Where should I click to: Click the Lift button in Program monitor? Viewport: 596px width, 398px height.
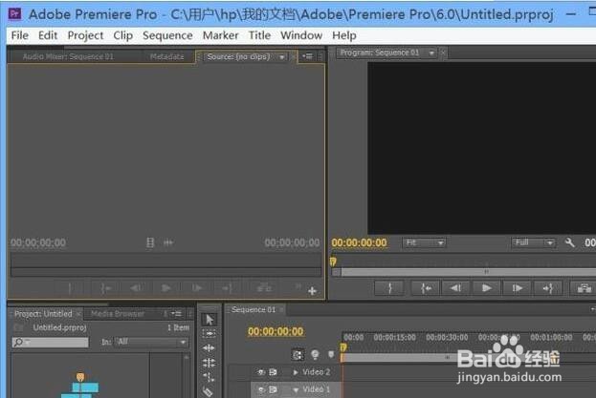pyautogui.click(x=584, y=288)
